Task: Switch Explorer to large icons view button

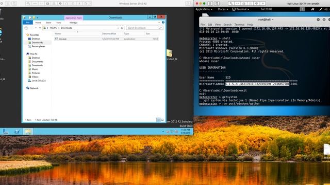Action: pos(162,120)
